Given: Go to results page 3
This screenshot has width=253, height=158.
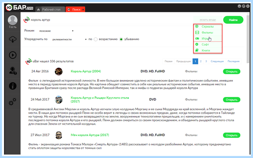Looking at the screenshot, I should pyautogui.click(x=206, y=61).
